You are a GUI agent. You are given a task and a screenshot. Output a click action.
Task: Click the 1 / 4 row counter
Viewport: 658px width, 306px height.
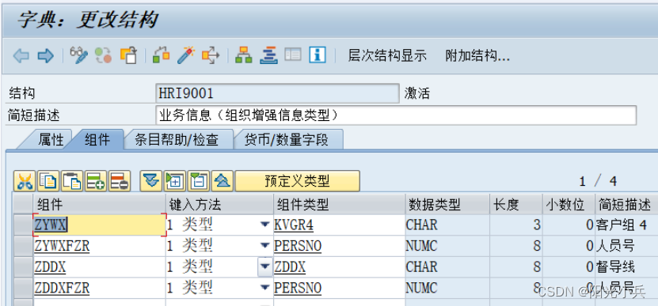click(598, 182)
